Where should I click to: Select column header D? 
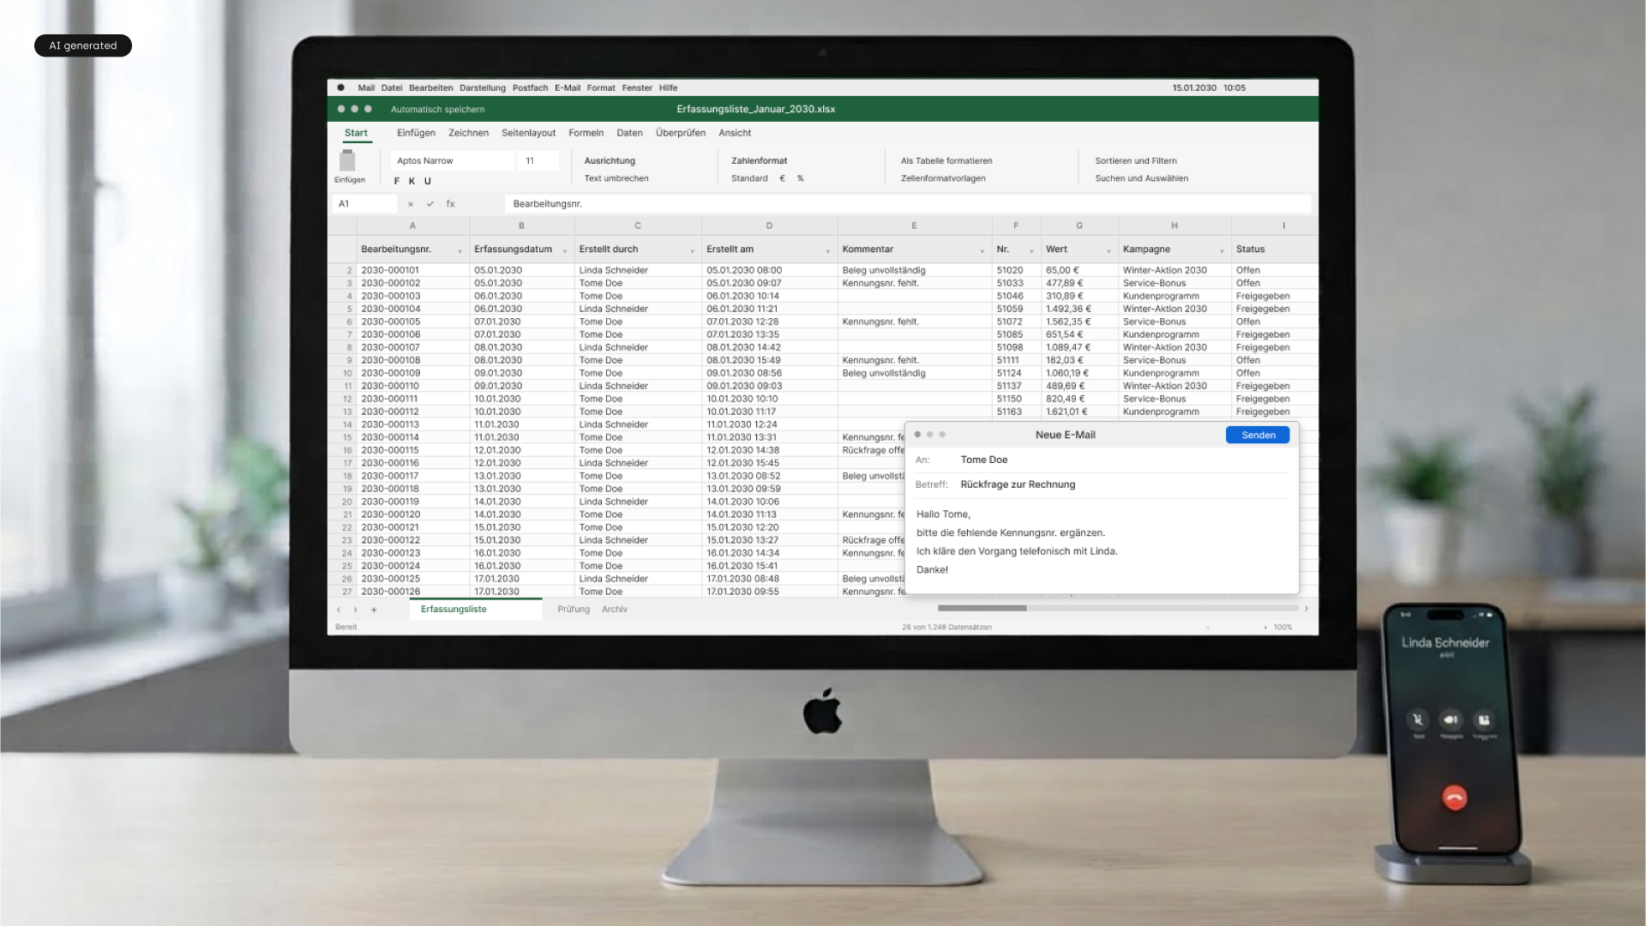pyautogui.click(x=769, y=225)
